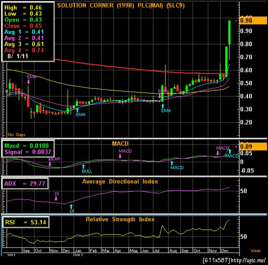Click the Relative Strength Index title
Screen dimensions: 268x265
[x=120, y=219]
